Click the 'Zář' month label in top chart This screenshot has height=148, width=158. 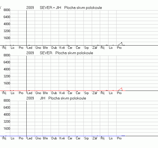tap(95, 48)
